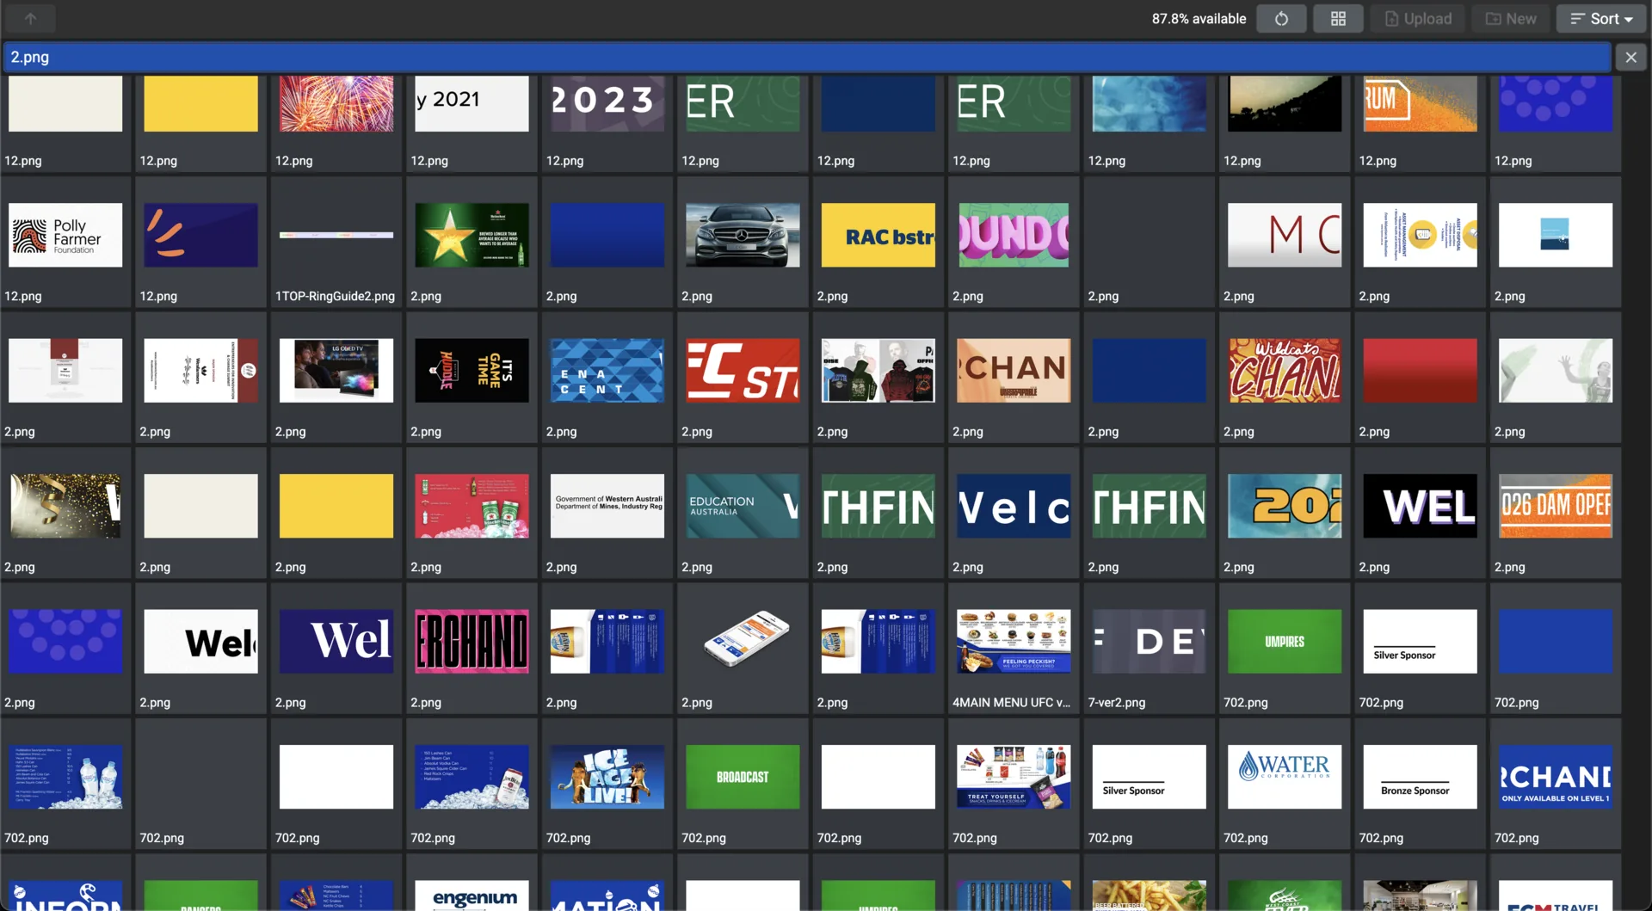Select the black WEL thumbnail
1652x911 pixels.
1420,506
